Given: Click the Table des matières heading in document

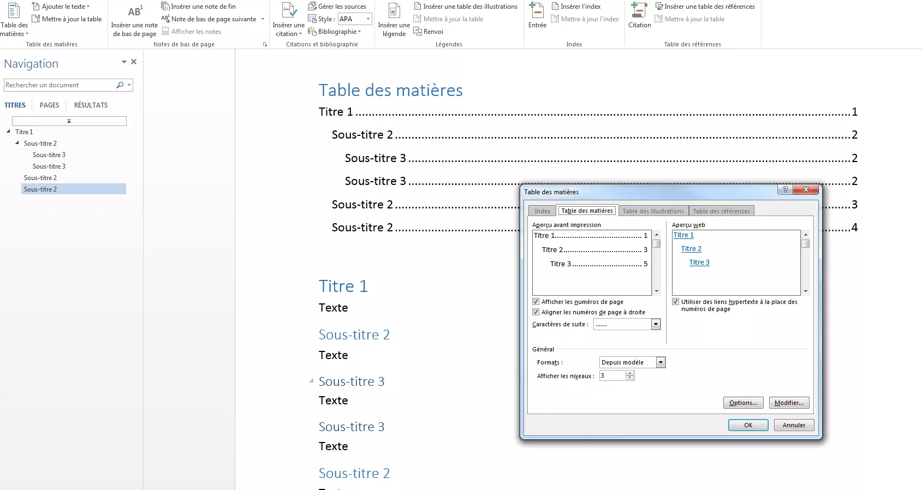Looking at the screenshot, I should click(390, 90).
